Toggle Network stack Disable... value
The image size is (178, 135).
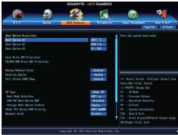coord(98,114)
